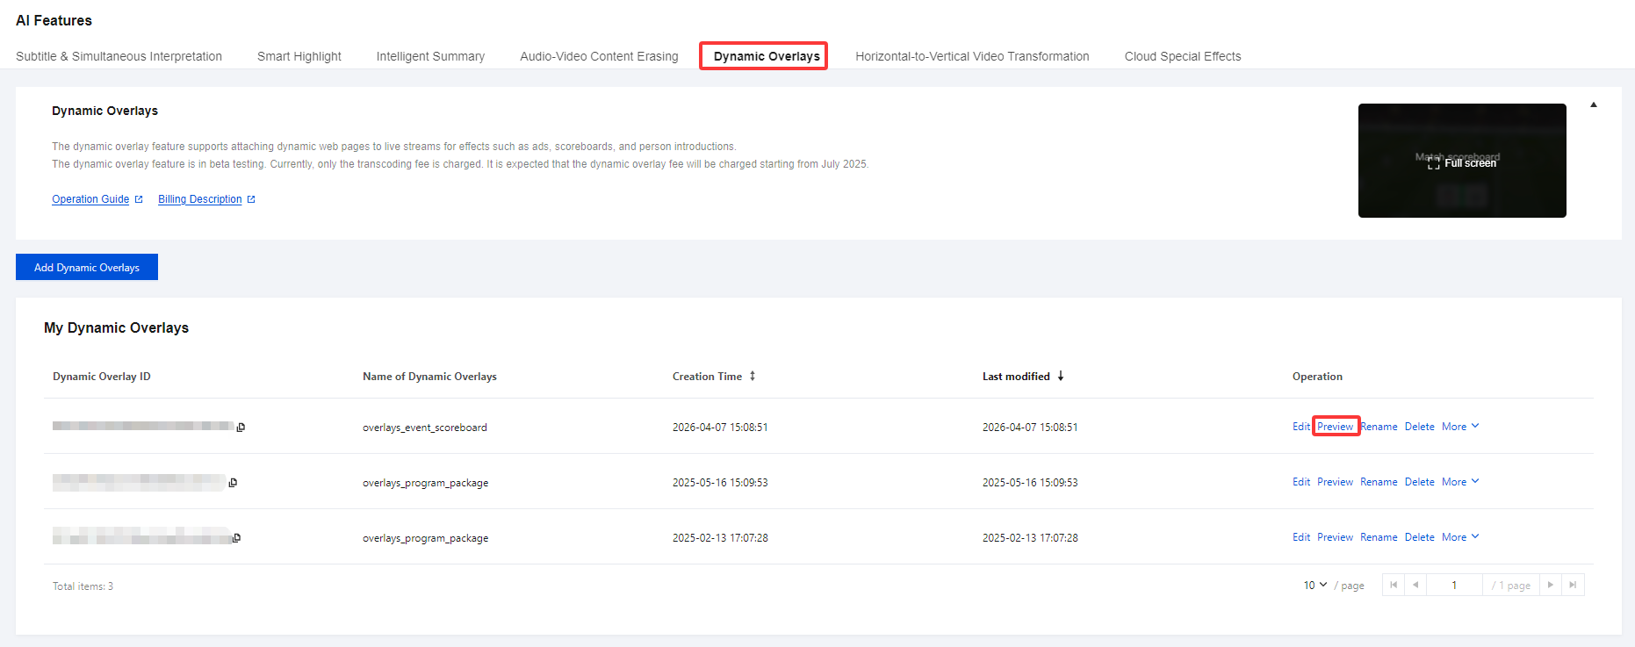Screen dimensions: 1635x647
Task: Copy ID of the 2025-05-16 overlay row
Action: click(x=233, y=483)
